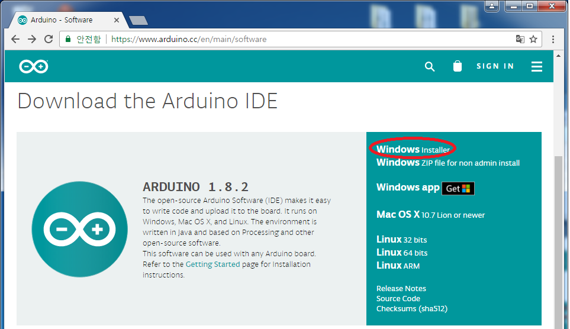Click the Download the Arduino IDE heading
This screenshot has height=329, width=570.
147,101
